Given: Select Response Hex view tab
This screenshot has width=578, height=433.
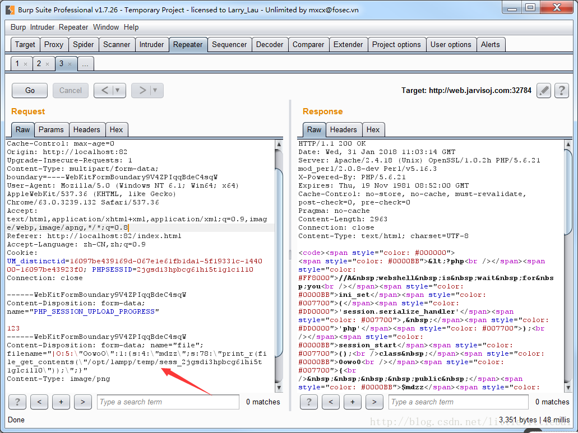Looking at the screenshot, I should click(x=373, y=129).
